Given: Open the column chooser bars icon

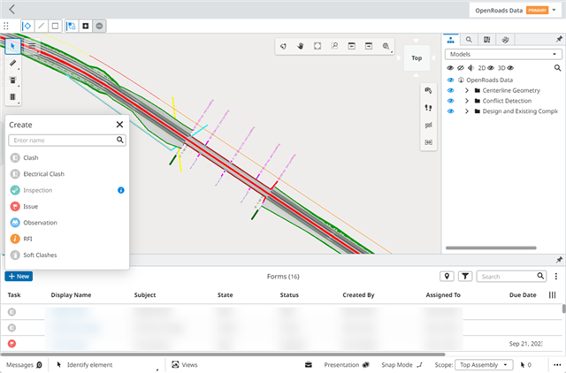Looking at the screenshot, I should (552, 295).
